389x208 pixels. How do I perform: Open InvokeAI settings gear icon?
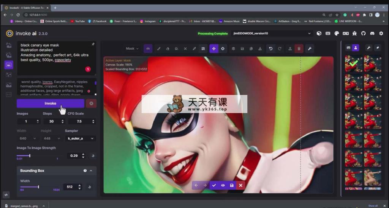[381, 33]
